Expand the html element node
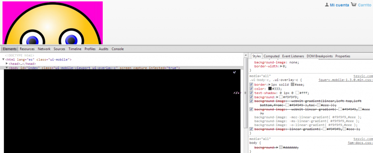373x153 pixels. click(x=3, y=59)
